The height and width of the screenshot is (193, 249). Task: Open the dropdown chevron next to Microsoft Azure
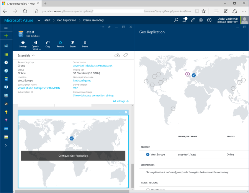tap(39, 20)
